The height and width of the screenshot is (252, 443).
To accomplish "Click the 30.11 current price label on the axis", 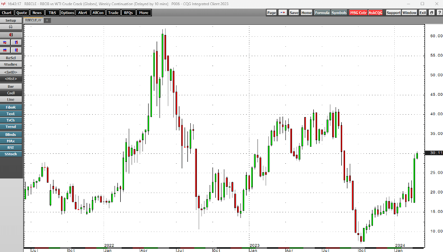I will [434, 153].
